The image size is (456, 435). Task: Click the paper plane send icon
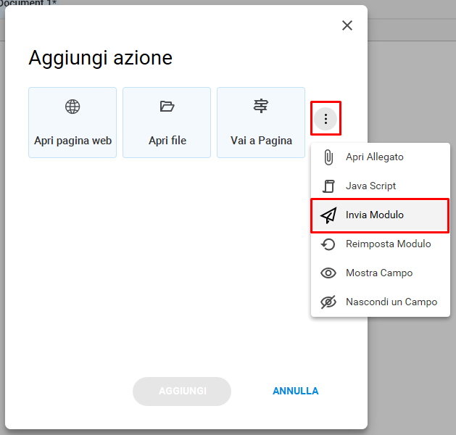(x=328, y=215)
